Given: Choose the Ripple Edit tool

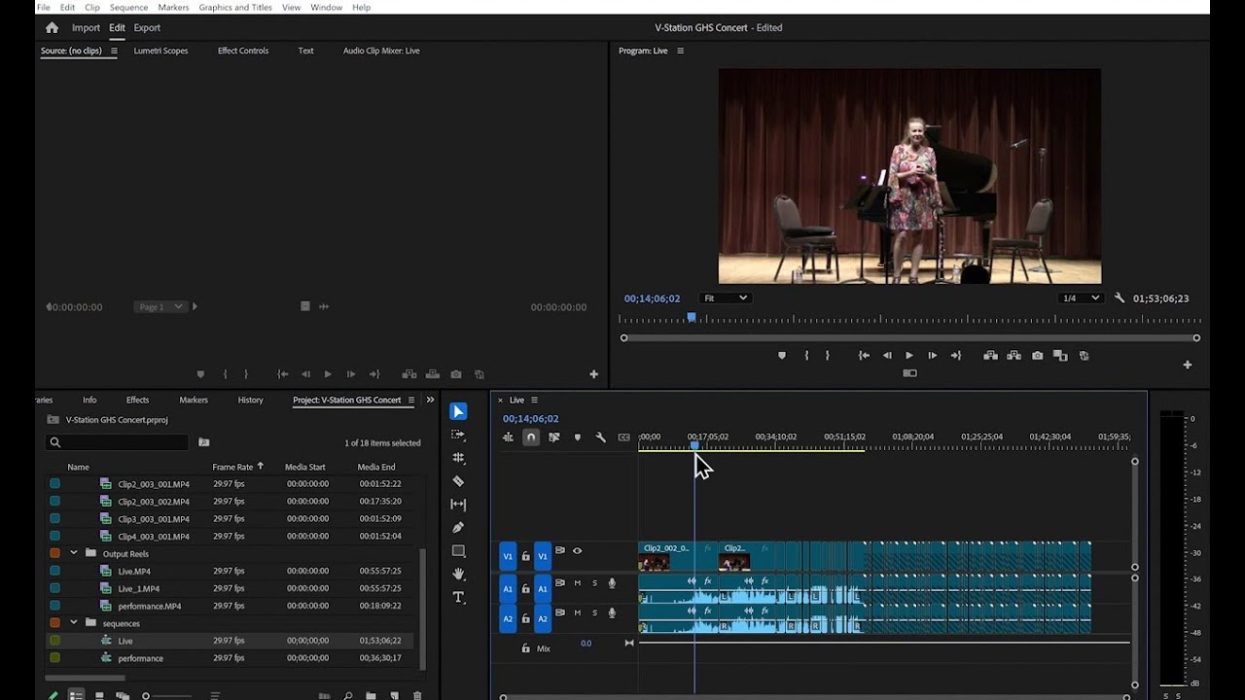Looking at the screenshot, I should [x=458, y=458].
